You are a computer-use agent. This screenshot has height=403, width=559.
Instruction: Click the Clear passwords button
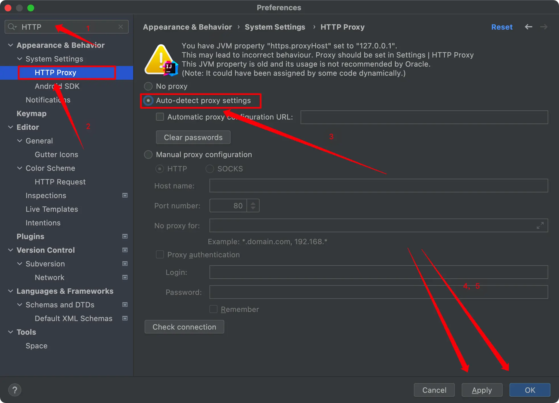tap(193, 137)
